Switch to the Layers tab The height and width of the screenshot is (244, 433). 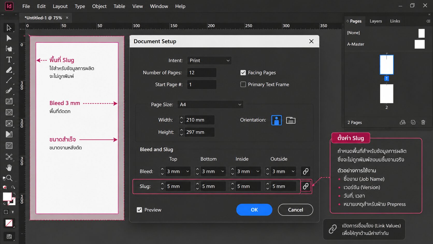point(376,21)
